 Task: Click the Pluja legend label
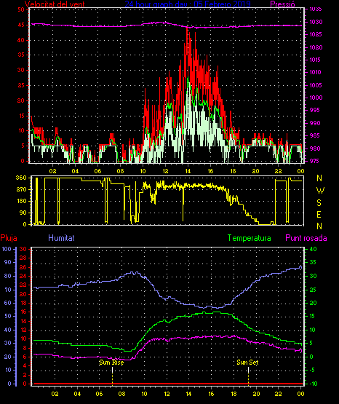[9, 238]
